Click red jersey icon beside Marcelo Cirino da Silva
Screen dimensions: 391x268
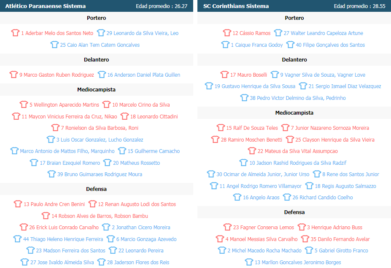(x=106, y=104)
